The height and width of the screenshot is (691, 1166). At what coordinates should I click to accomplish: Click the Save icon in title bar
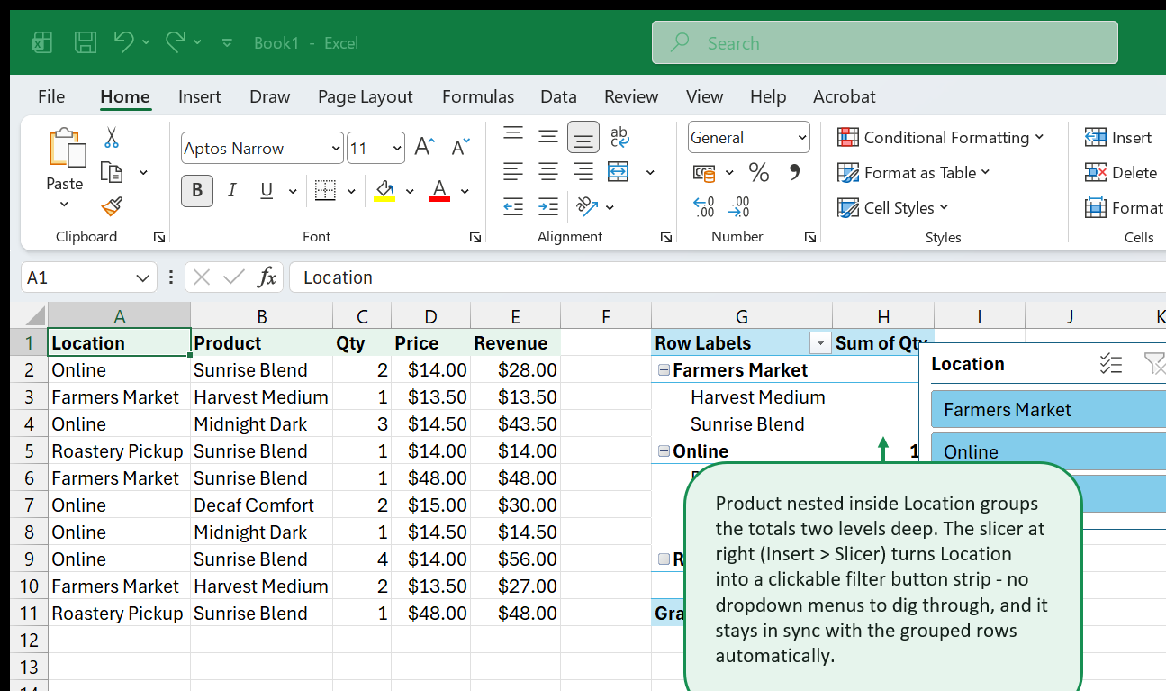(x=86, y=42)
